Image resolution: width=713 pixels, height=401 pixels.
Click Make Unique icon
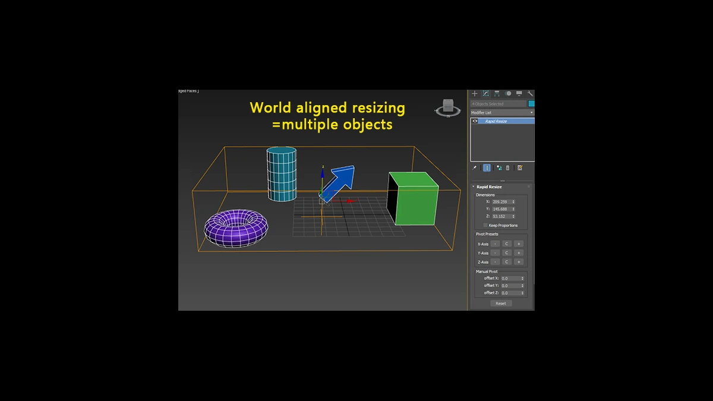[x=499, y=168]
